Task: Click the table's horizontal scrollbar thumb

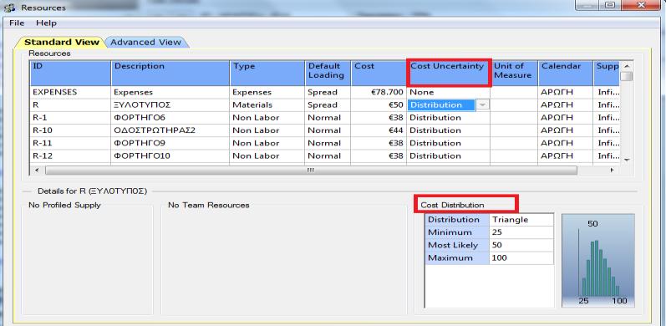Action: 311,170
